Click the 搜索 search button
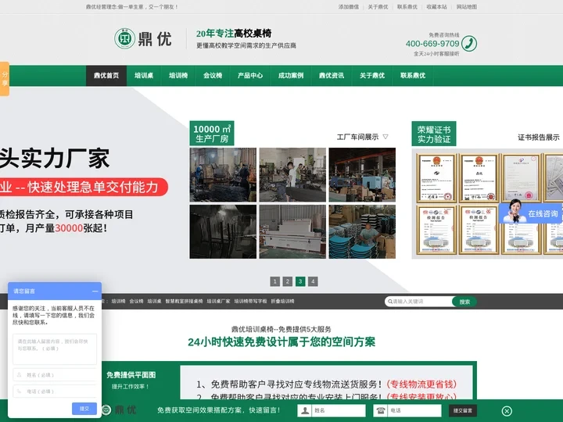This screenshot has width=563, height=422. [464, 302]
